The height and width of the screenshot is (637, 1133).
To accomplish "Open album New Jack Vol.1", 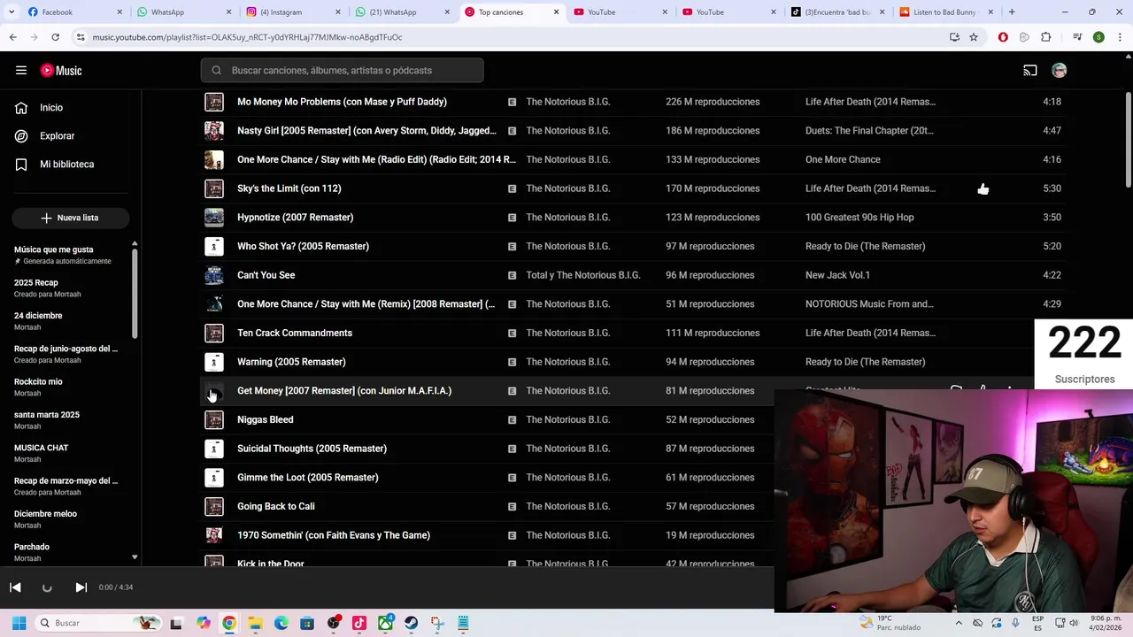I will click(x=837, y=275).
